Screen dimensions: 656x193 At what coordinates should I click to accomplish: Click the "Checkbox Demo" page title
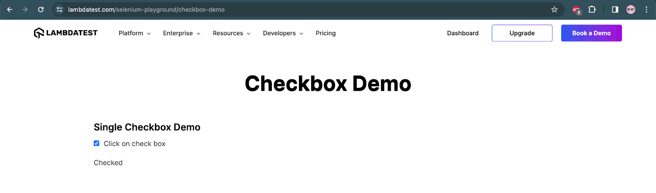(x=328, y=84)
